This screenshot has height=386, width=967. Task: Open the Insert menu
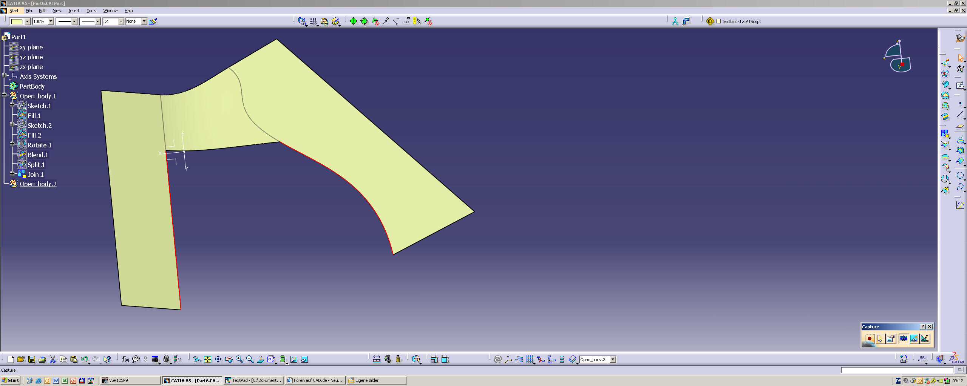tap(74, 11)
